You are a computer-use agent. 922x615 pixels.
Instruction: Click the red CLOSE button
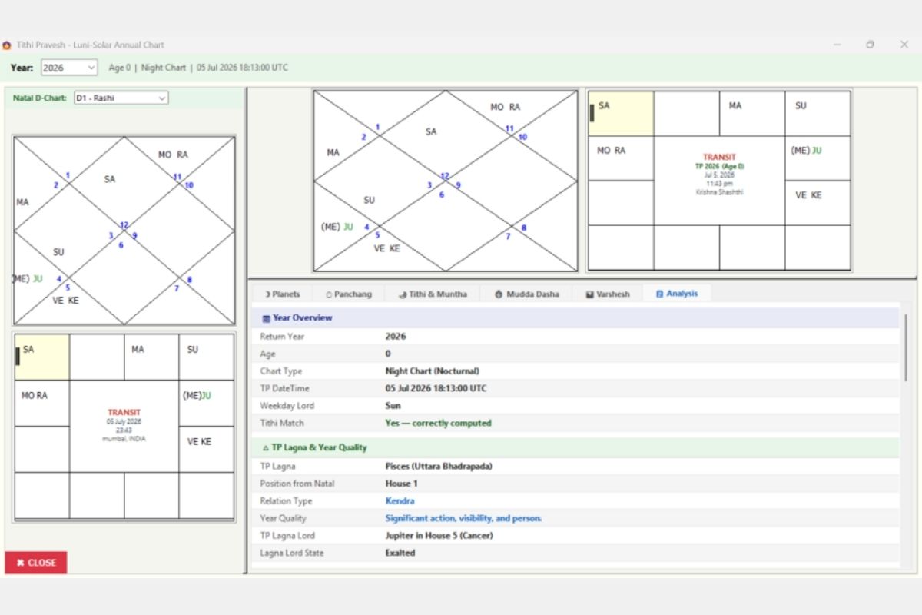(36, 563)
